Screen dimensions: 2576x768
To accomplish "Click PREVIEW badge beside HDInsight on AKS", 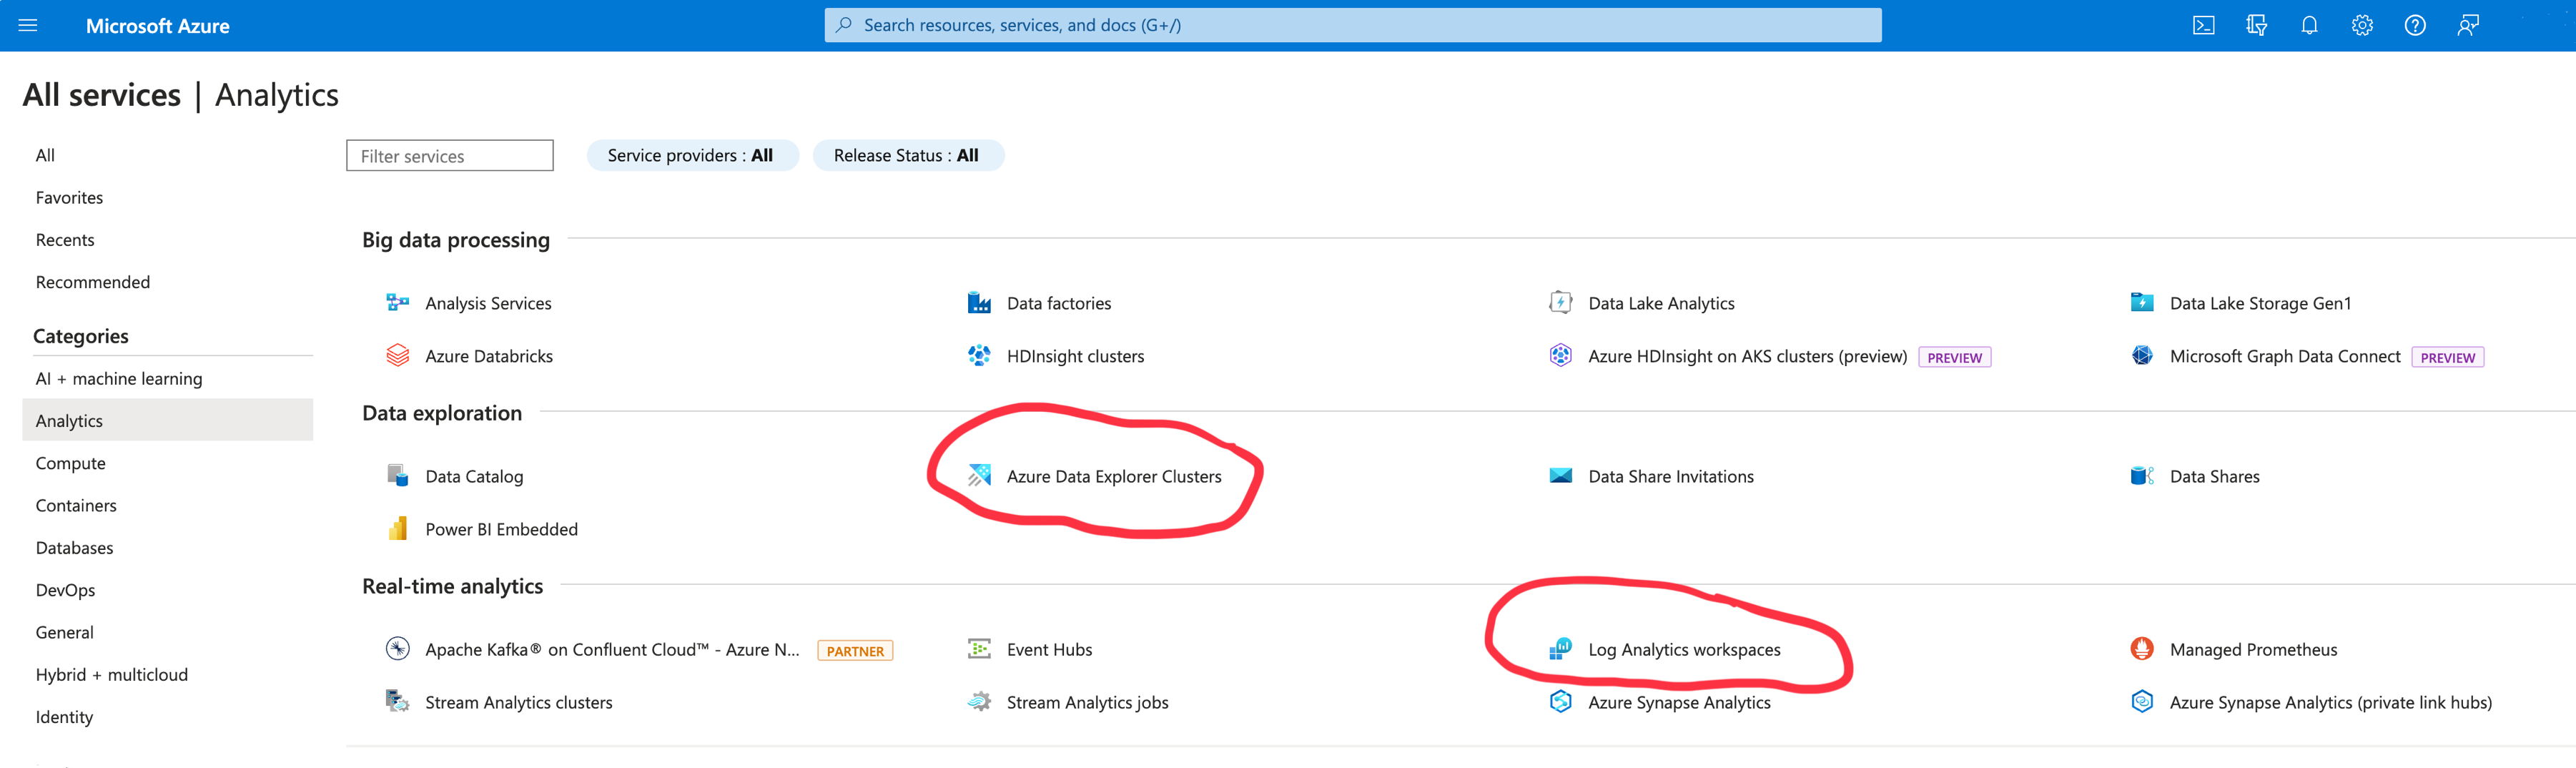I will pyautogui.click(x=1954, y=357).
